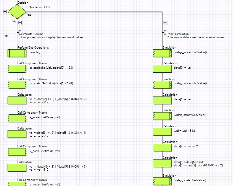Select the x_scale::SetValue component macro icon
Image resolution: width=233 pixels, height=186 pixels.
point(17,118)
